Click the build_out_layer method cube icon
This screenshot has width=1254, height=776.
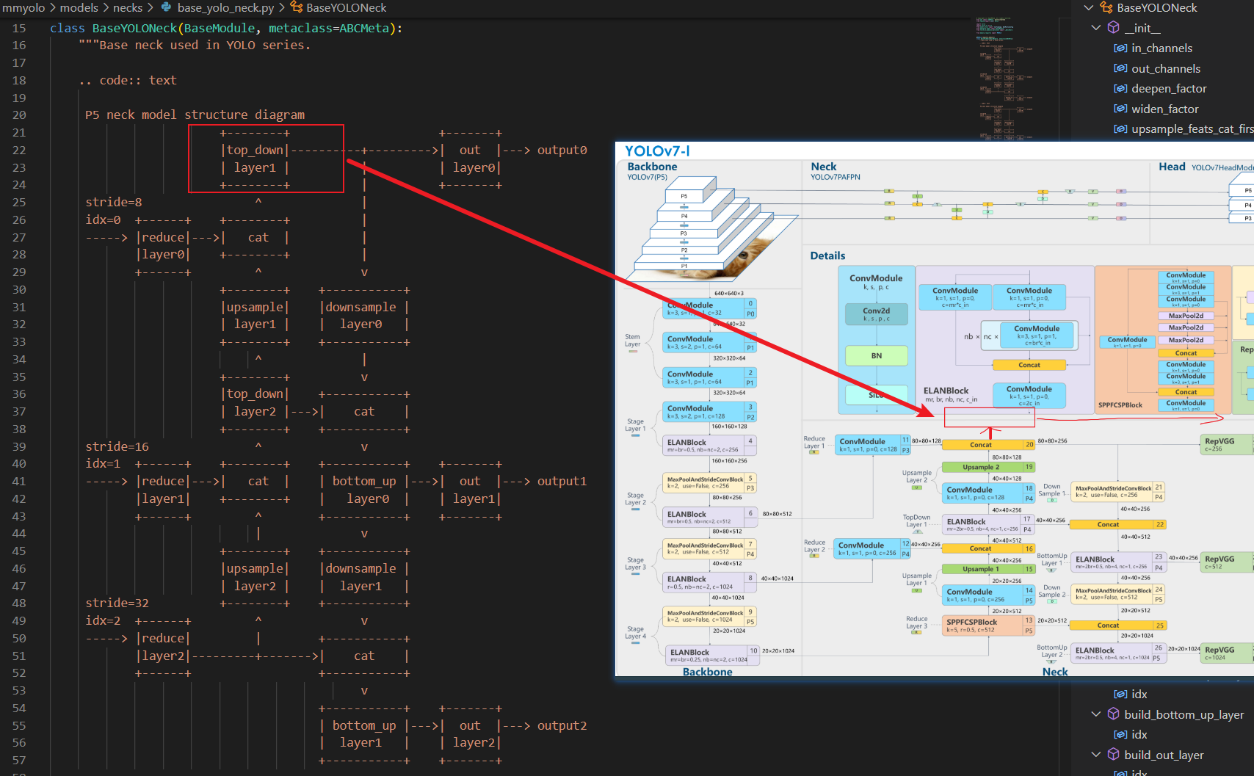(x=1113, y=754)
